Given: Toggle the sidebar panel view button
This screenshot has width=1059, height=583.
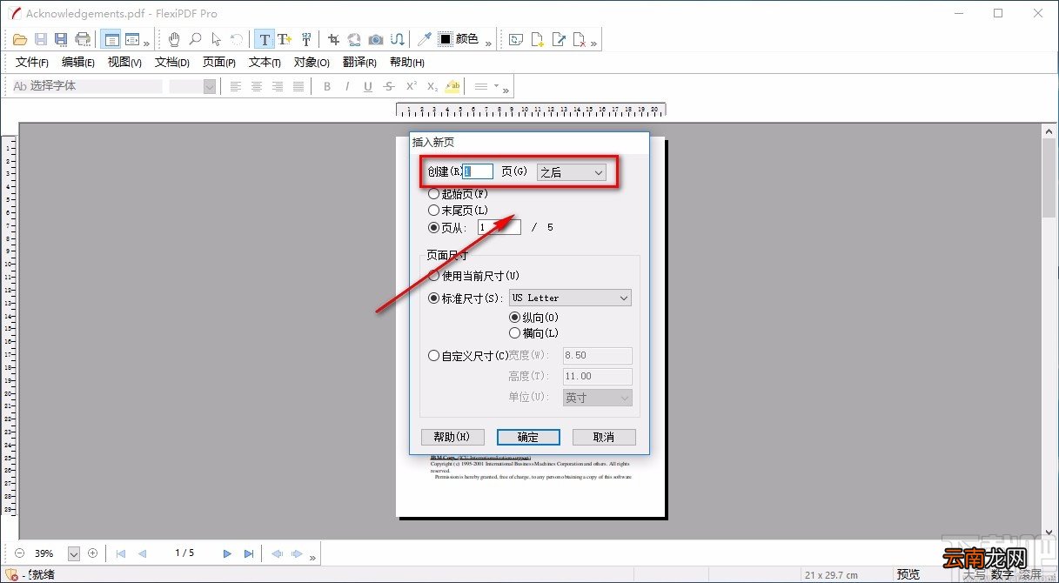Looking at the screenshot, I should point(111,39).
